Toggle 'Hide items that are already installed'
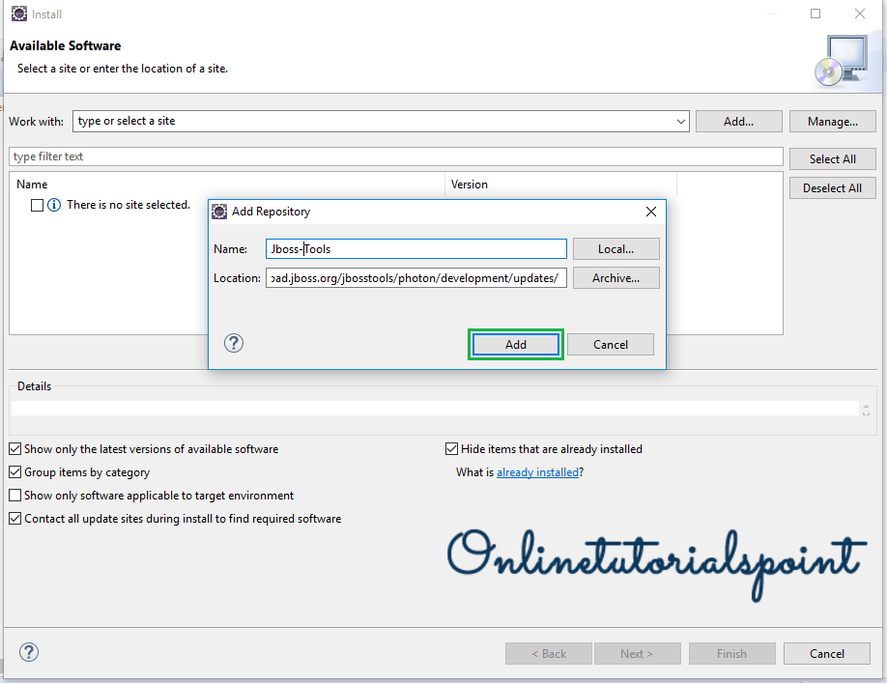Image resolution: width=887 pixels, height=683 pixels. (x=451, y=449)
